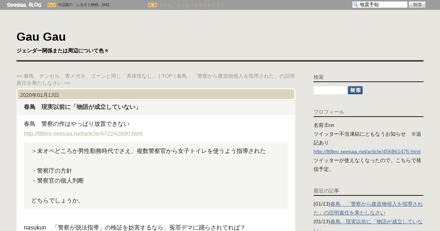The width and height of the screenshot is (440, 231).
Task: Select the text どちらでしょうか。
Action: tap(58, 201)
